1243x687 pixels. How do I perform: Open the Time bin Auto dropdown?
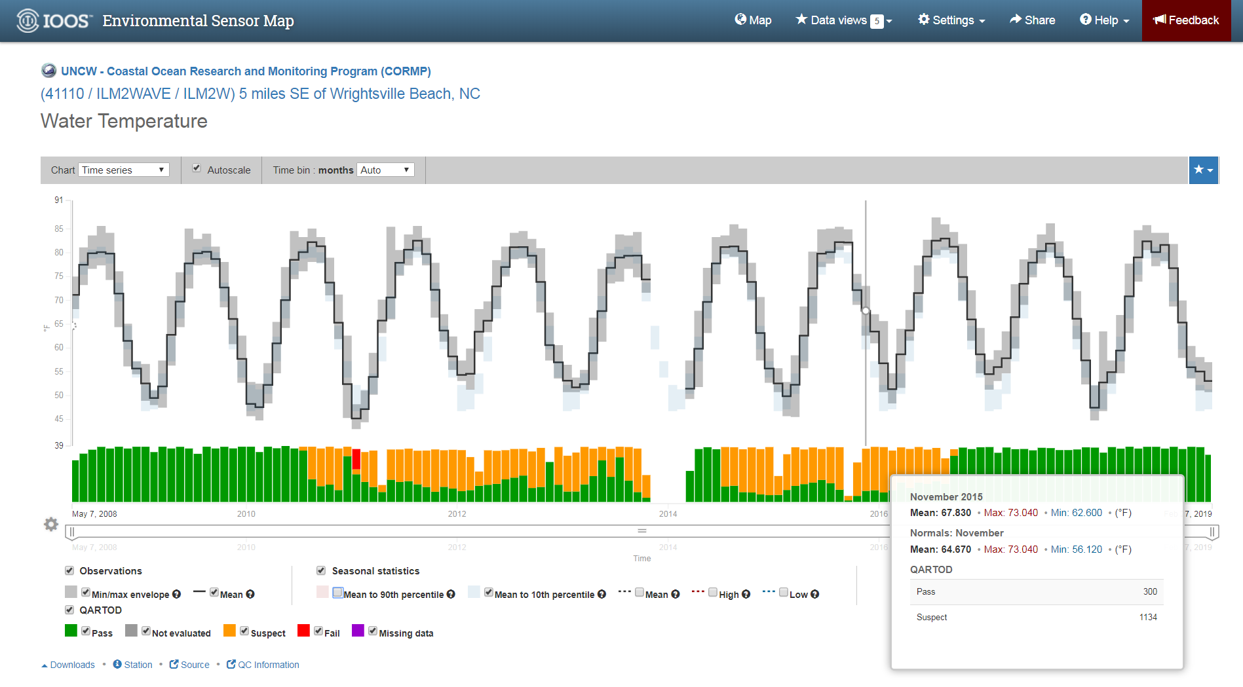(386, 170)
